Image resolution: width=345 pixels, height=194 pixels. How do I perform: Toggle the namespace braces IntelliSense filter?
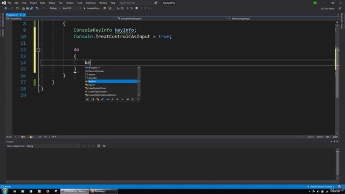(93, 99)
